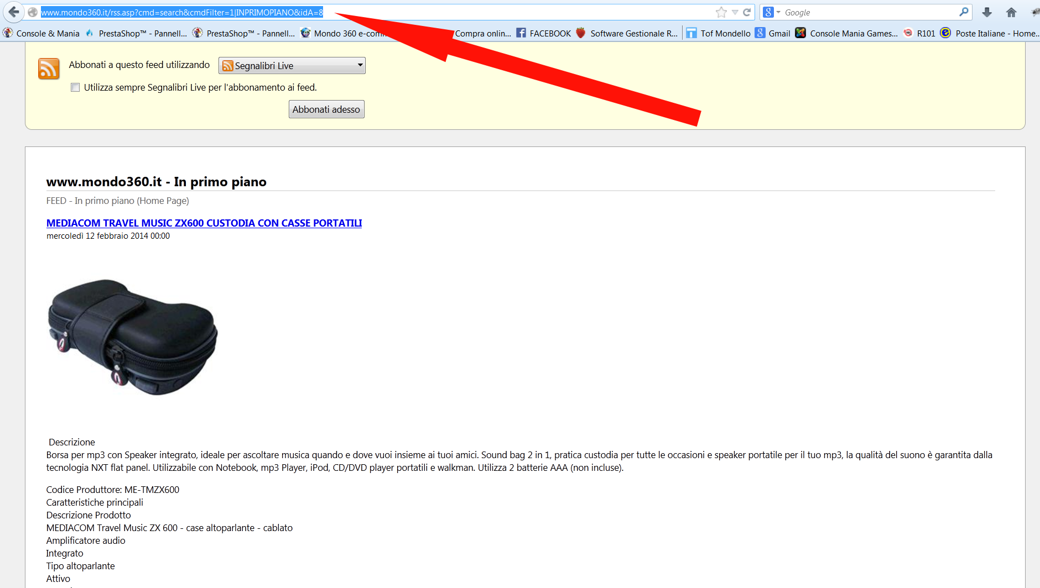The image size is (1040, 588).
Task: Open the R101 bookmark
Action: (x=919, y=33)
